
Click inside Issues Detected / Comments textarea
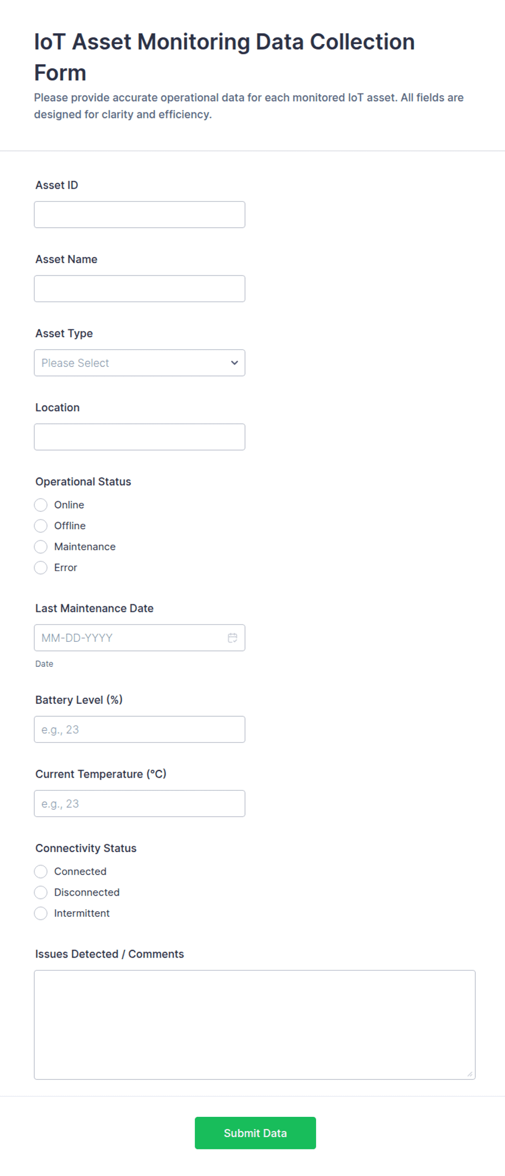tap(255, 1024)
